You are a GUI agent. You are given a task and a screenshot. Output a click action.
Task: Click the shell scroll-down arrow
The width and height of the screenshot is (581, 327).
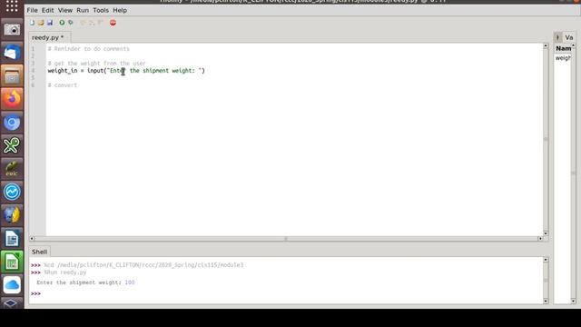click(x=546, y=301)
